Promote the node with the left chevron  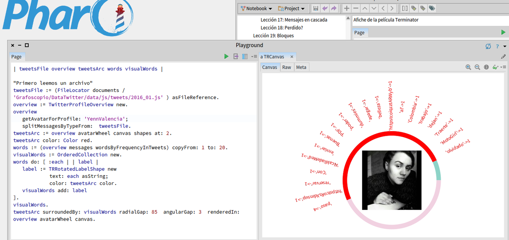tap(383, 8)
